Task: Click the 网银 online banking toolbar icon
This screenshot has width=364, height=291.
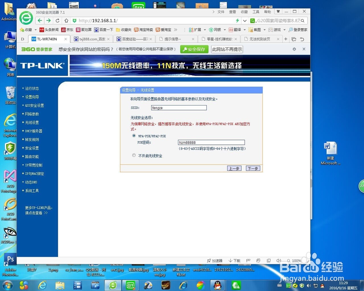Action: tap(214, 30)
